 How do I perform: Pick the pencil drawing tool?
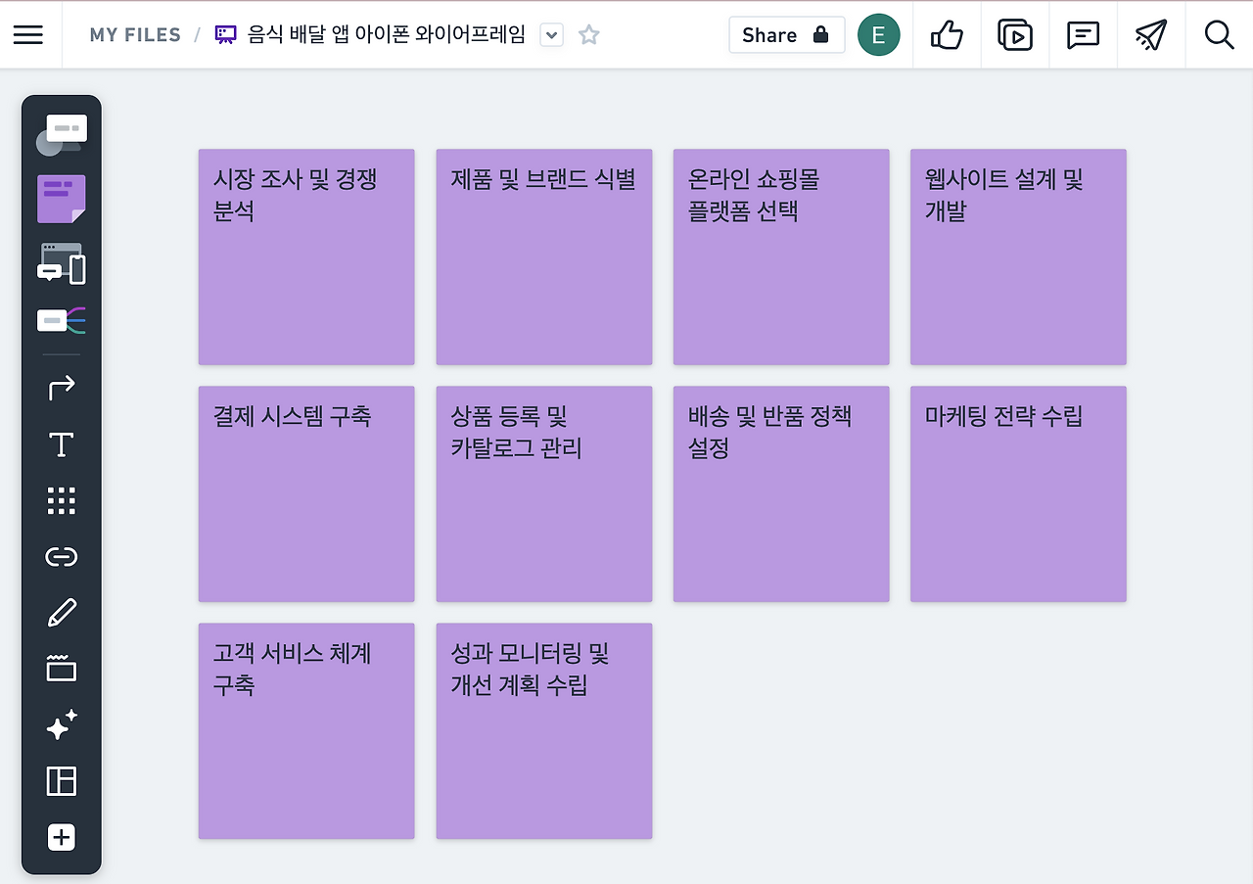coord(61,611)
